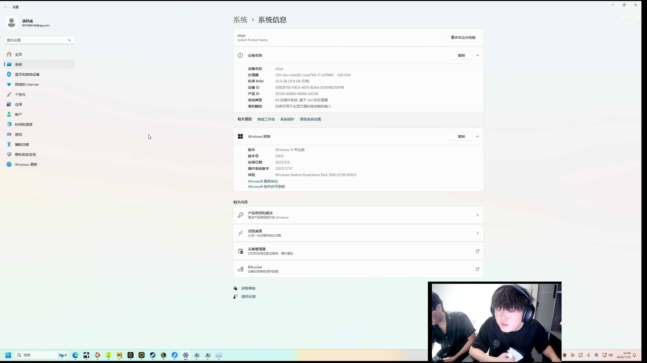Open Microsoft Edge from taskbar

pos(75,355)
